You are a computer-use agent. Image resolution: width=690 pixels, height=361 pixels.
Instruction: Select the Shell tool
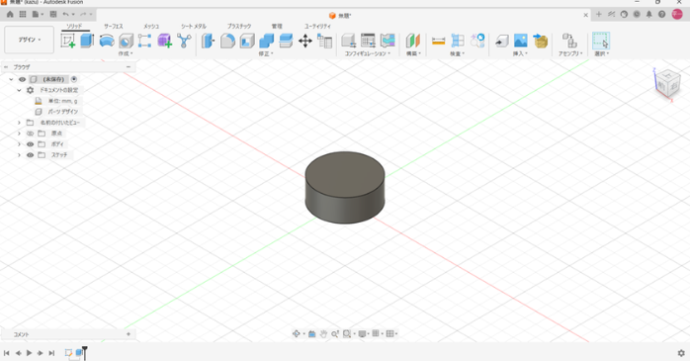pos(247,41)
